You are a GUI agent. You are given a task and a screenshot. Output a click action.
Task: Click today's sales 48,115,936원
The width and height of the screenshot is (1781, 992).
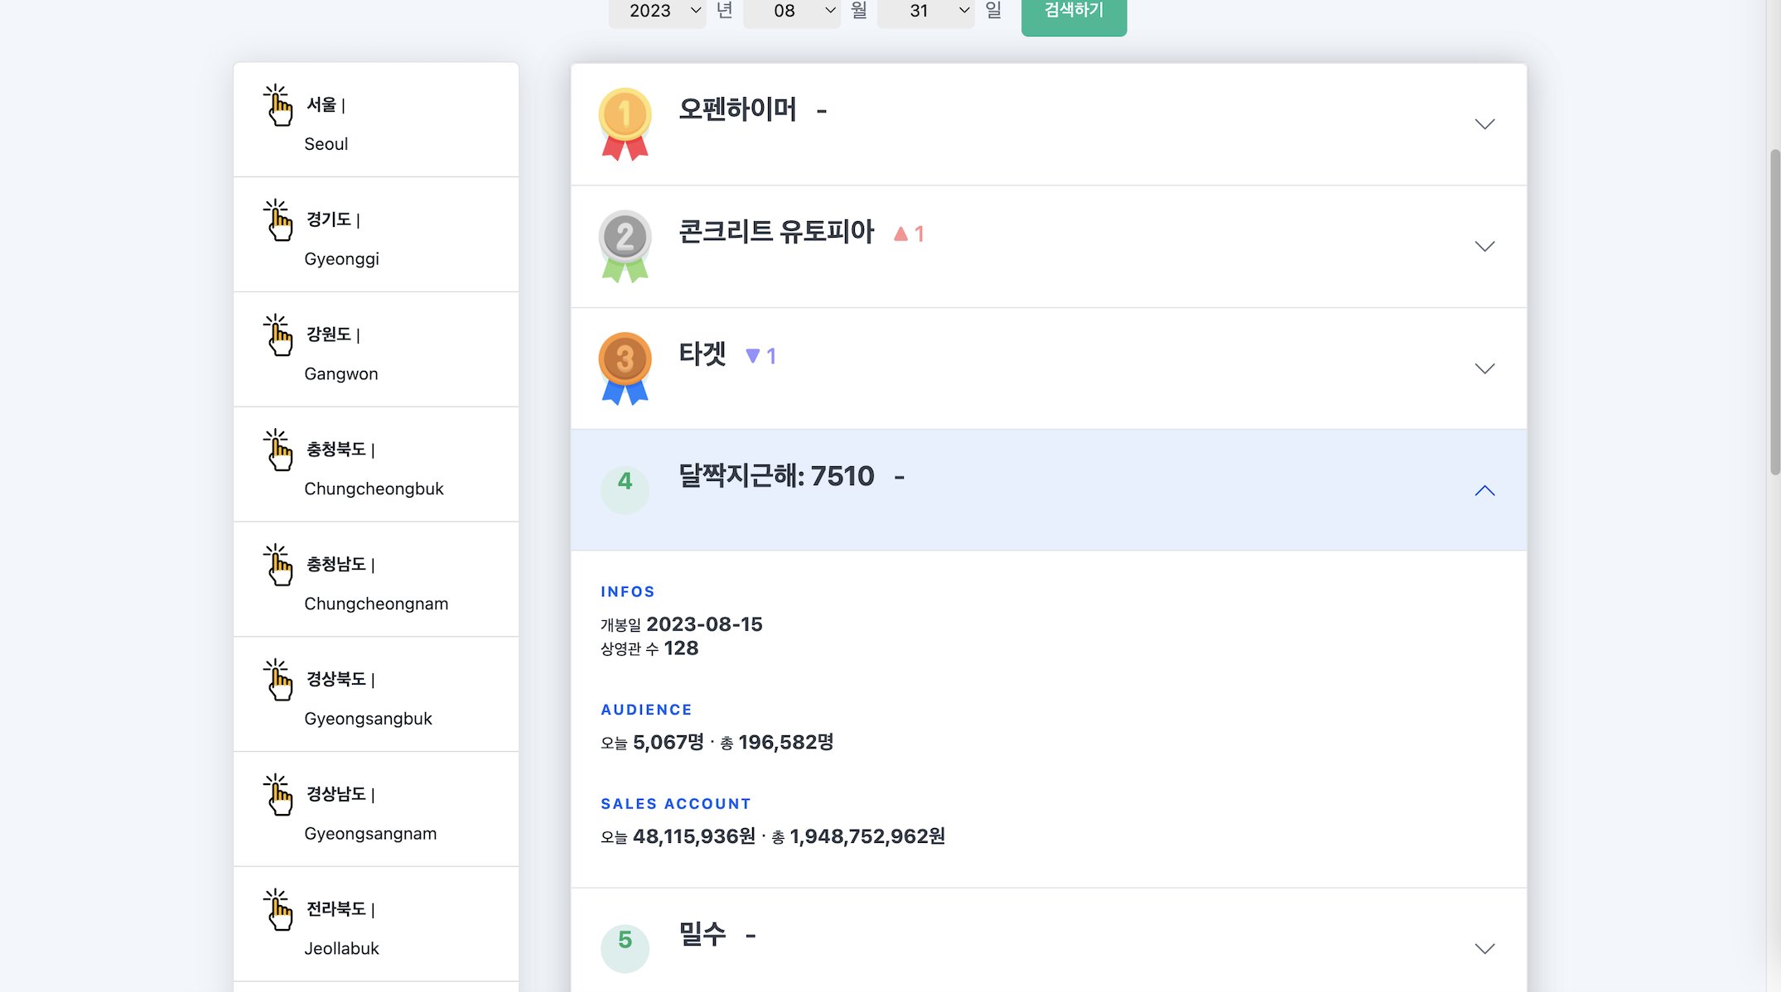pyautogui.click(x=694, y=836)
